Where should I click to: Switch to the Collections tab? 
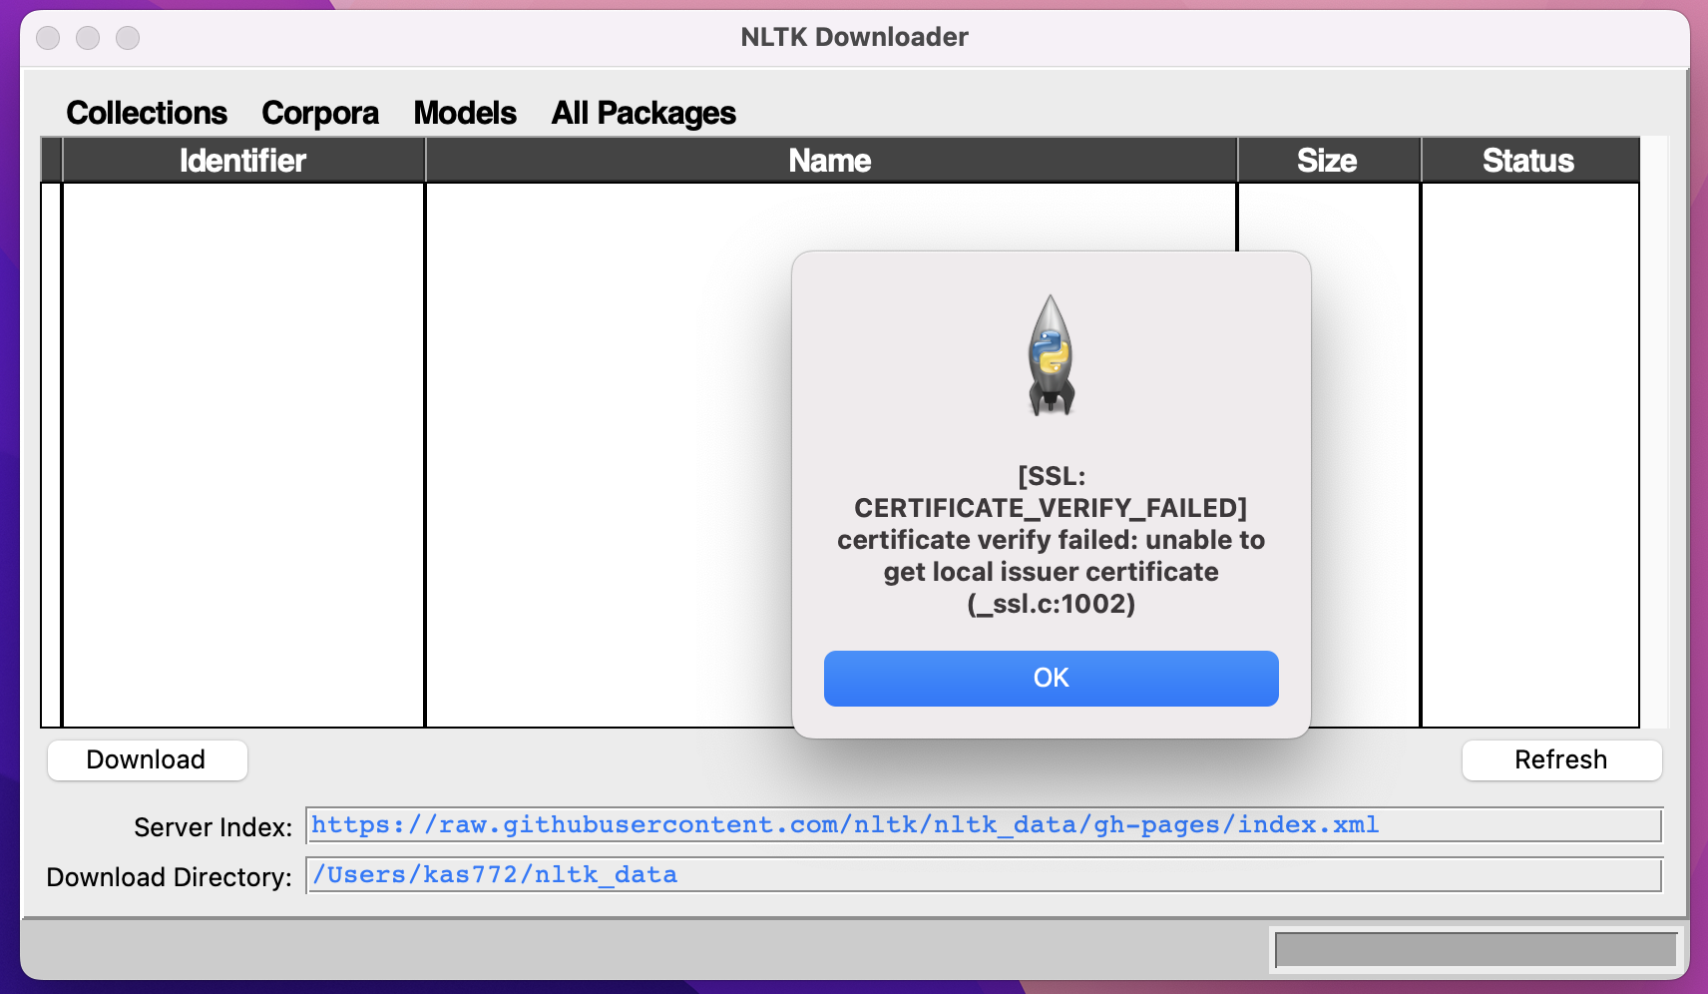(x=146, y=113)
